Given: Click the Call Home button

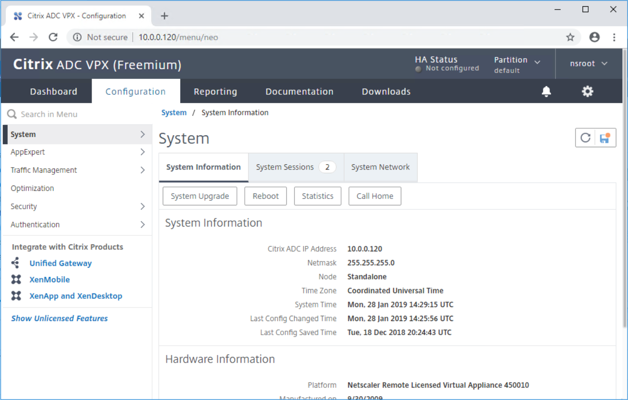Looking at the screenshot, I should click(375, 196).
